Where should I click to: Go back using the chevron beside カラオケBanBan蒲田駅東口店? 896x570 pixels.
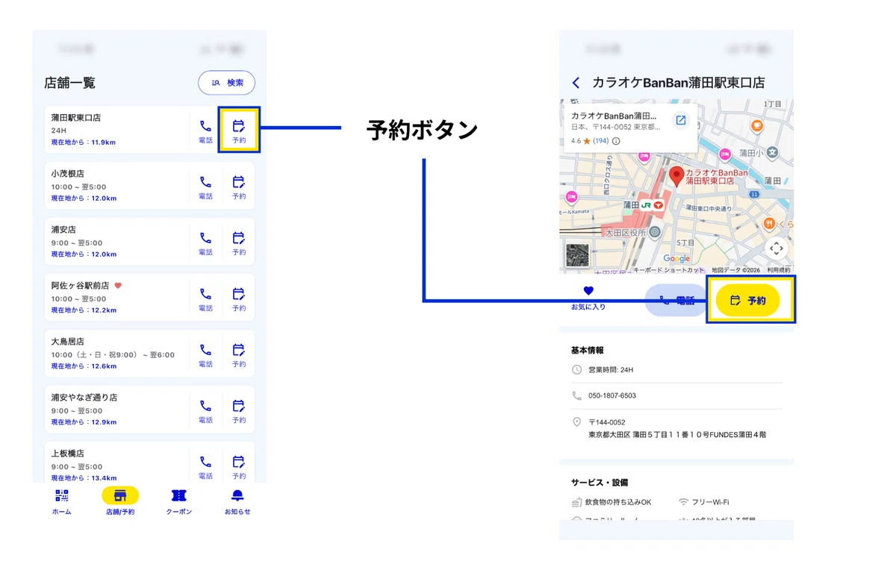tap(576, 83)
